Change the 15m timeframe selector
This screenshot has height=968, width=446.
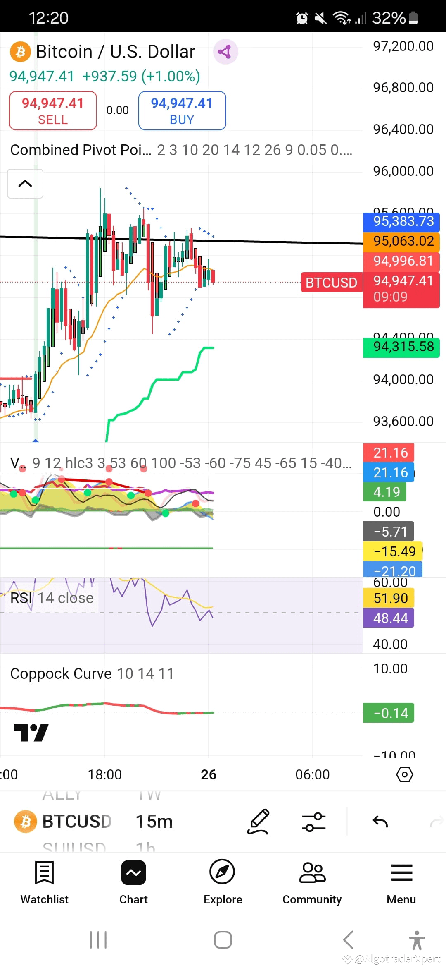(x=154, y=821)
